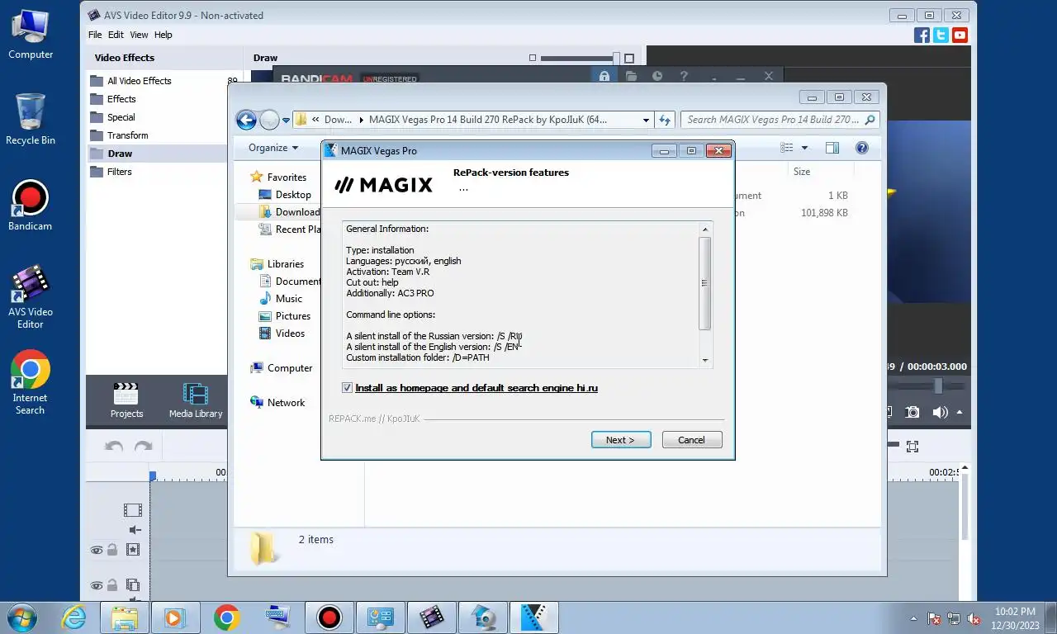Lock the video effects track
The image size is (1057, 634).
pos(111,550)
